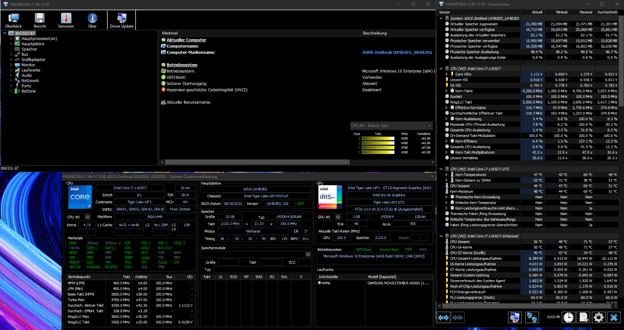The image size is (624, 330).
Task: Click the BIOS-Datum field 08/18/2022
Action: [233, 204]
